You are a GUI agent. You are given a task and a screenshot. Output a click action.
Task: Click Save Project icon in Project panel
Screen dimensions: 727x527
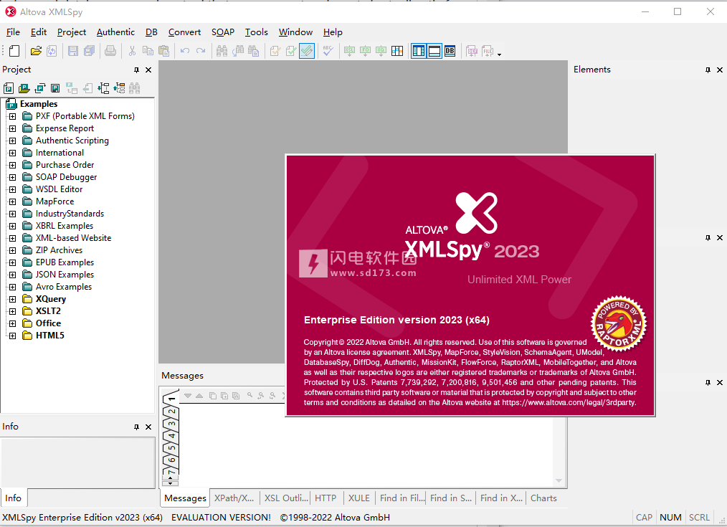(x=55, y=88)
